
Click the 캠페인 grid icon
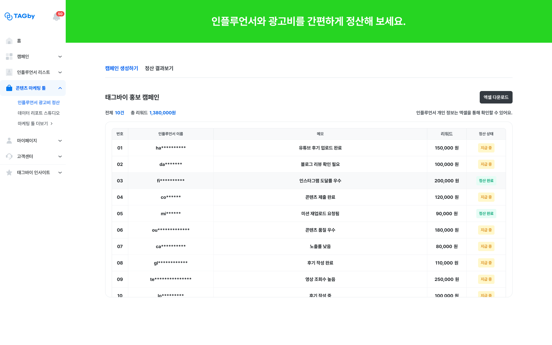[x=9, y=57]
